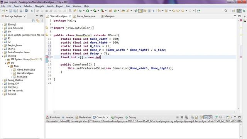The height and width of the screenshot is (139, 247).
Task: Maximize the editor area
Action: coord(239,16)
